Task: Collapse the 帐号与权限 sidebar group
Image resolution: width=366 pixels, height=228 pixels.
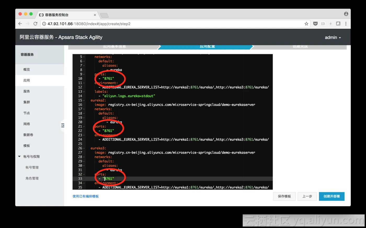Action: 19,156
